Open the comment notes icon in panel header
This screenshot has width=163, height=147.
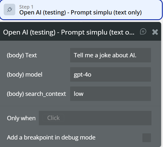click(143, 32)
